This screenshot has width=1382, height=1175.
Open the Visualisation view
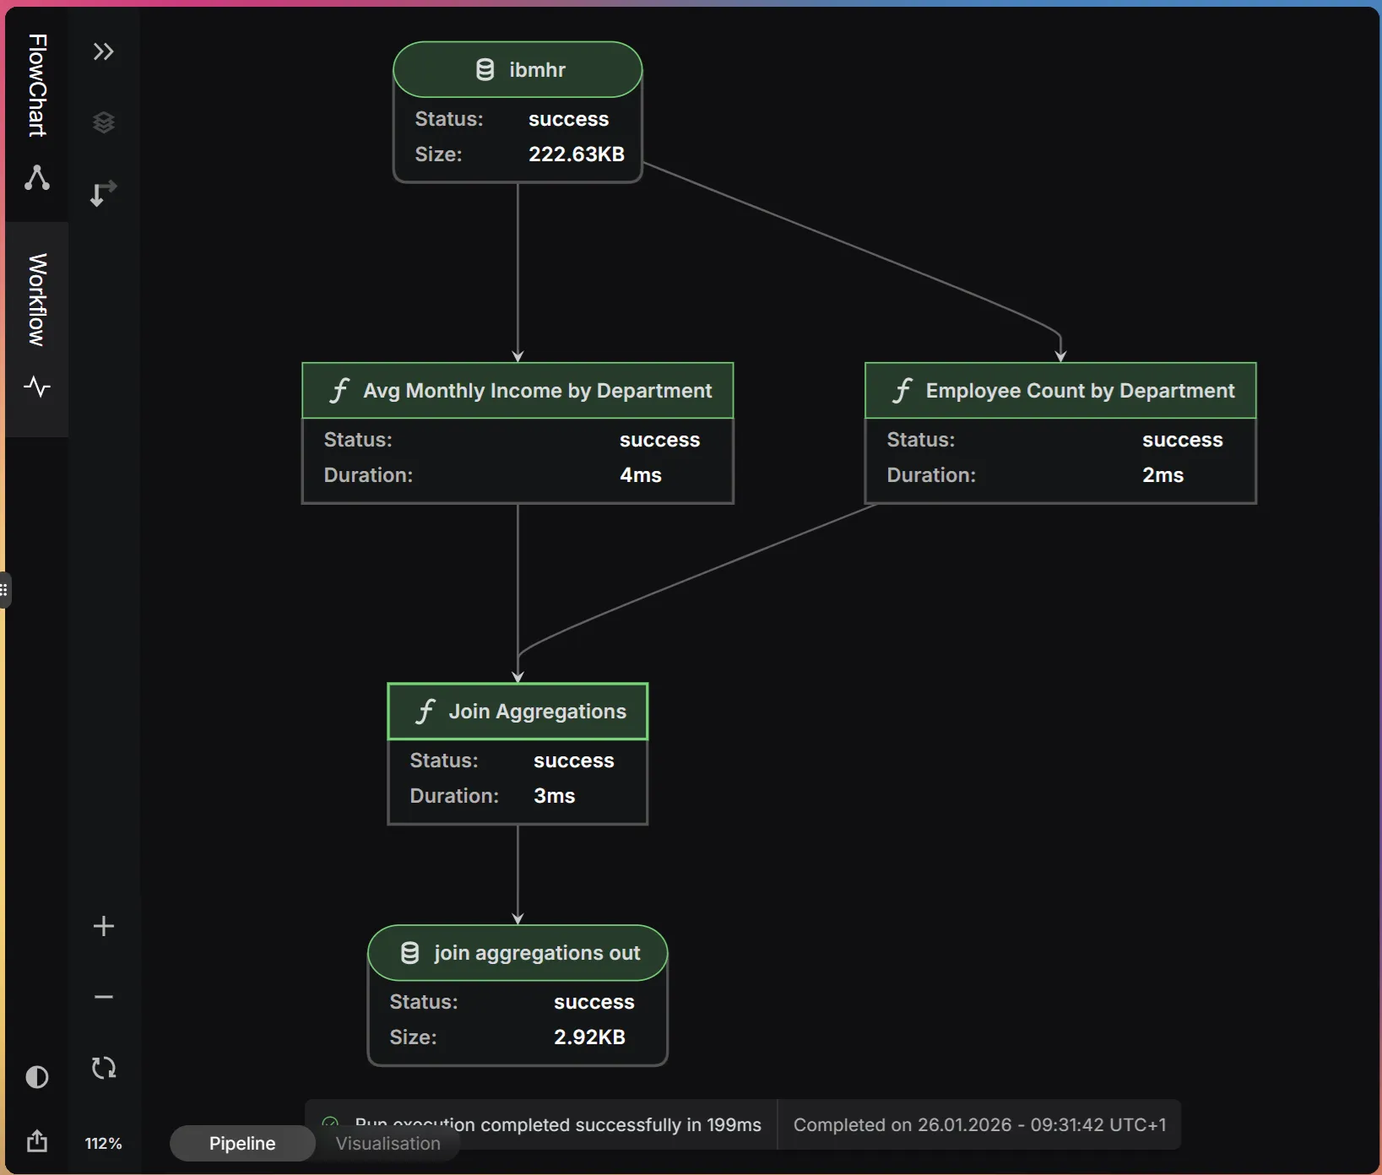[x=387, y=1145]
